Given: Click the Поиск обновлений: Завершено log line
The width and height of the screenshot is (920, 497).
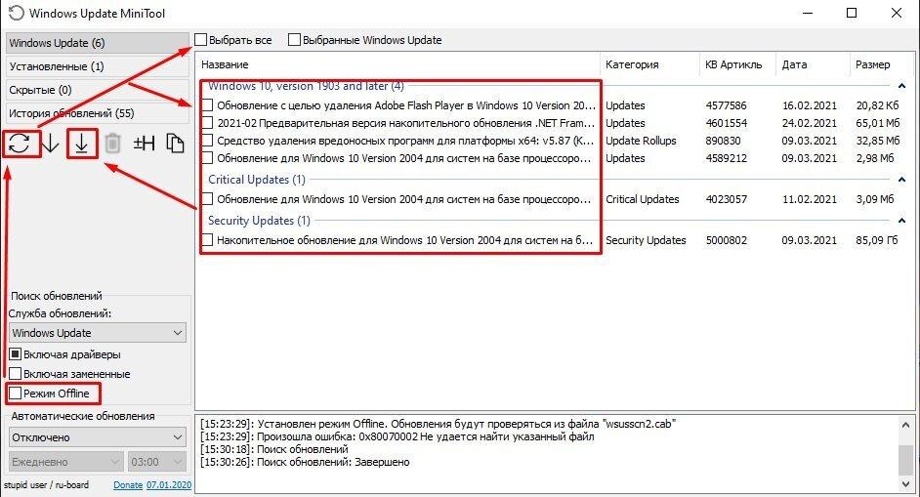Looking at the screenshot, I should click(x=305, y=463).
